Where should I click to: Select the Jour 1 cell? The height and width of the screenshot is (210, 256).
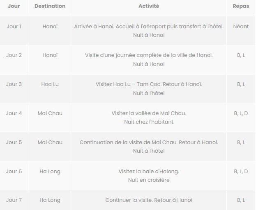(x=14, y=26)
